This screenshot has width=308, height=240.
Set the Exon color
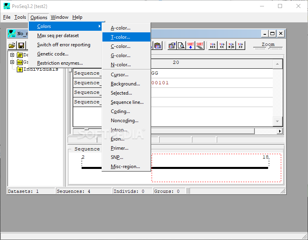(x=126, y=139)
